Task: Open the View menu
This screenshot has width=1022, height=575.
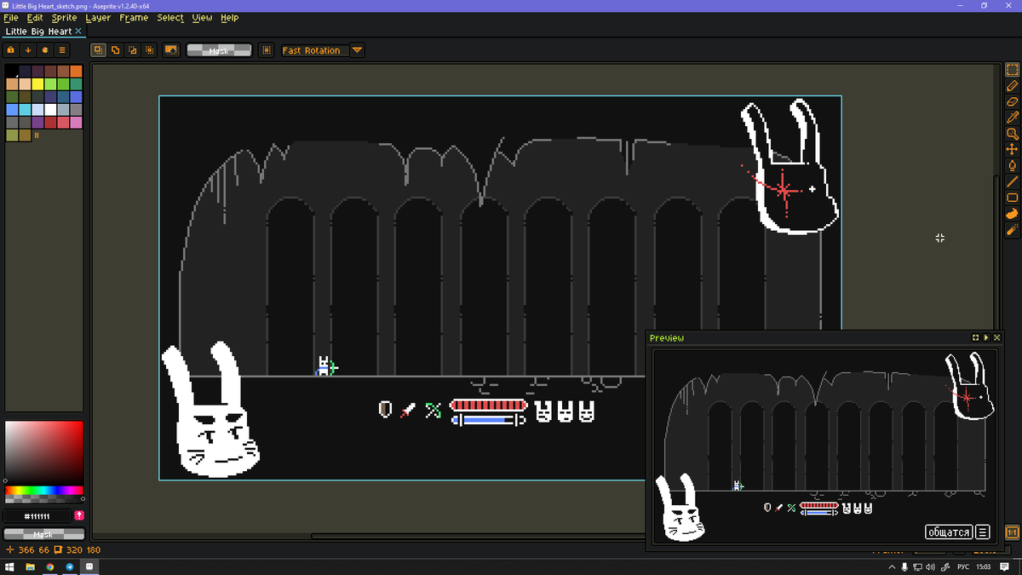Action: click(x=203, y=17)
